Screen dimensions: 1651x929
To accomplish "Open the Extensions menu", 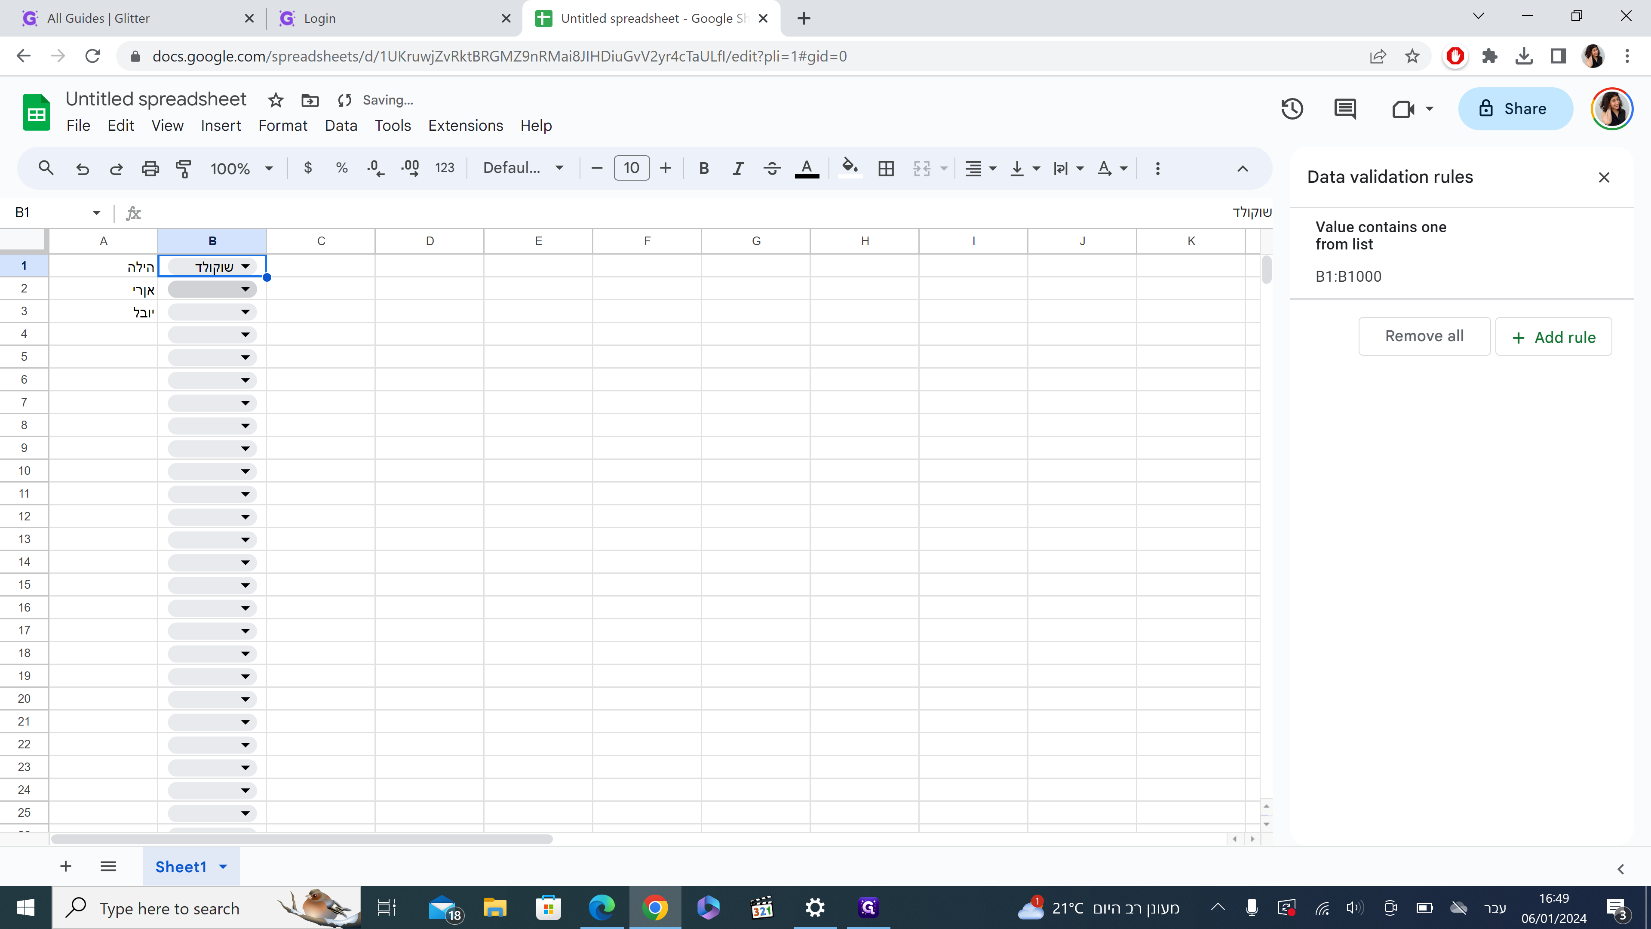I will click(x=465, y=126).
